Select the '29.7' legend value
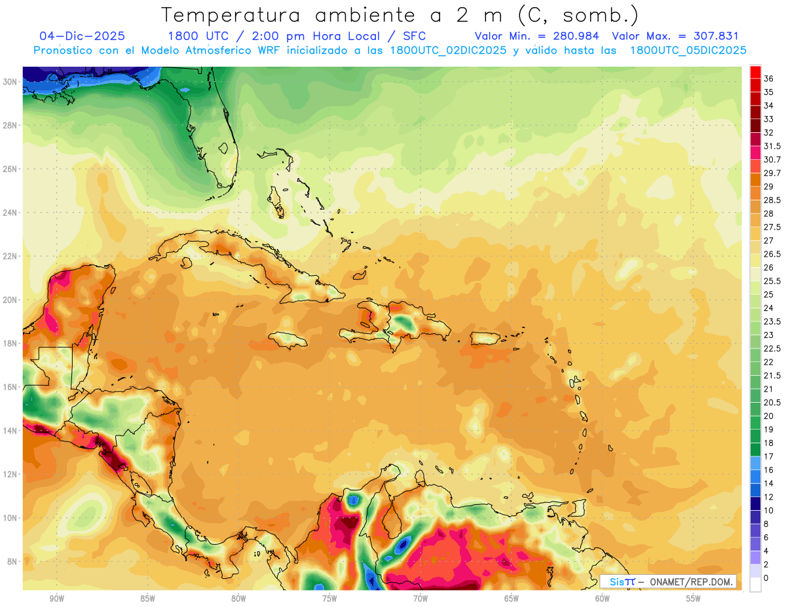 click(x=772, y=173)
